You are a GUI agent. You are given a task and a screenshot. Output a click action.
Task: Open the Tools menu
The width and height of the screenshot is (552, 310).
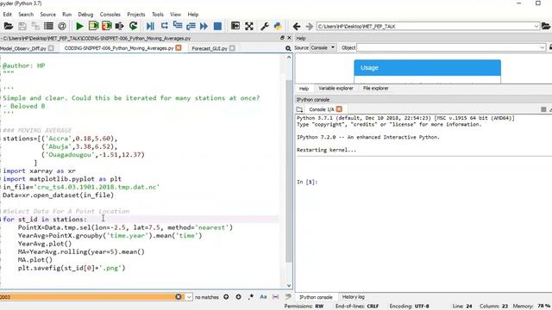click(158, 15)
